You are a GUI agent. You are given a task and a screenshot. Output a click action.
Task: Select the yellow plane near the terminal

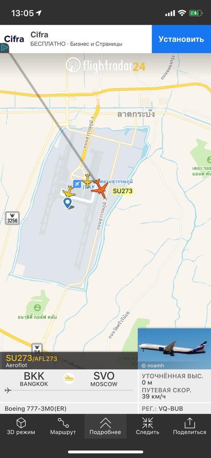(x=87, y=179)
